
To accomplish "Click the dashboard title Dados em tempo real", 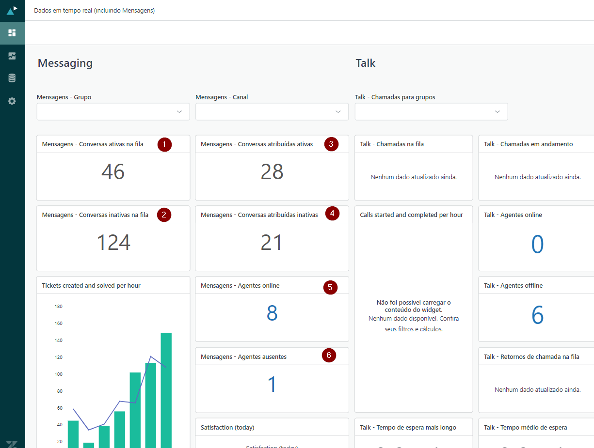I will [94, 10].
